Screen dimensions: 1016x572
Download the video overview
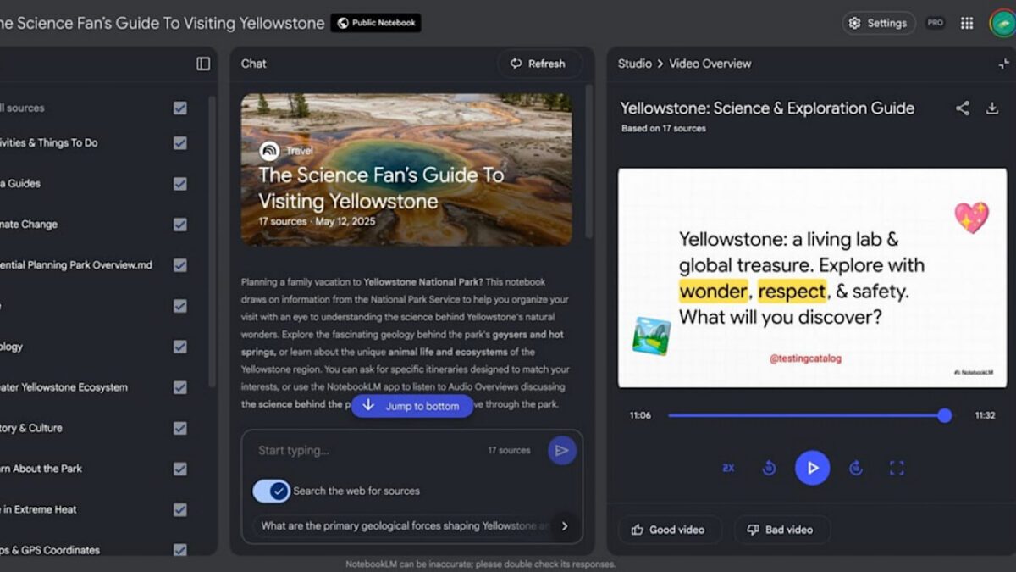[992, 108]
